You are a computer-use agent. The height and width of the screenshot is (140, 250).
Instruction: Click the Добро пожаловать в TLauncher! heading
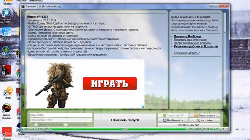click(191, 17)
